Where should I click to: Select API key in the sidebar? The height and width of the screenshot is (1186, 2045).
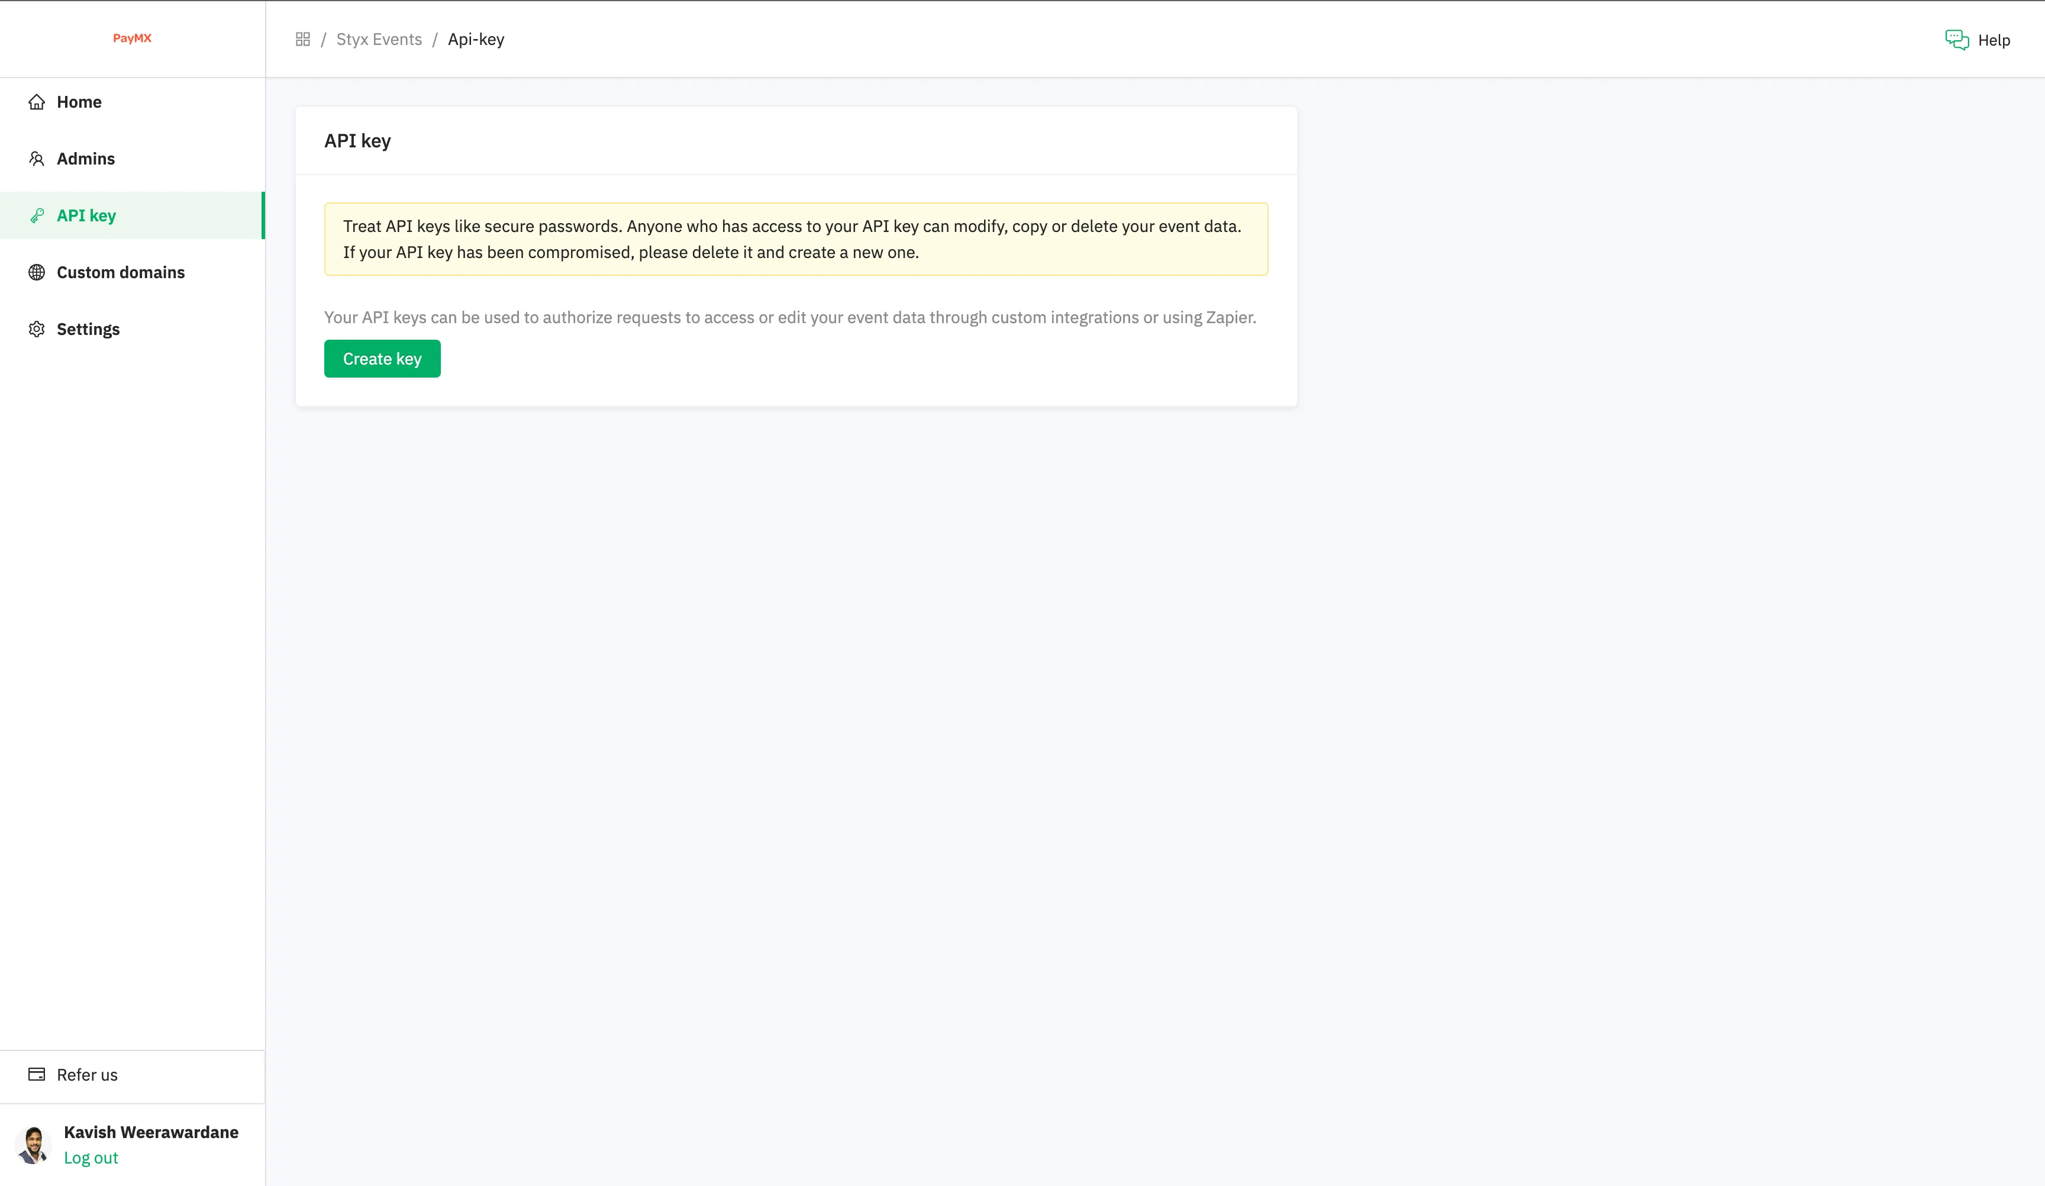[133, 215]
